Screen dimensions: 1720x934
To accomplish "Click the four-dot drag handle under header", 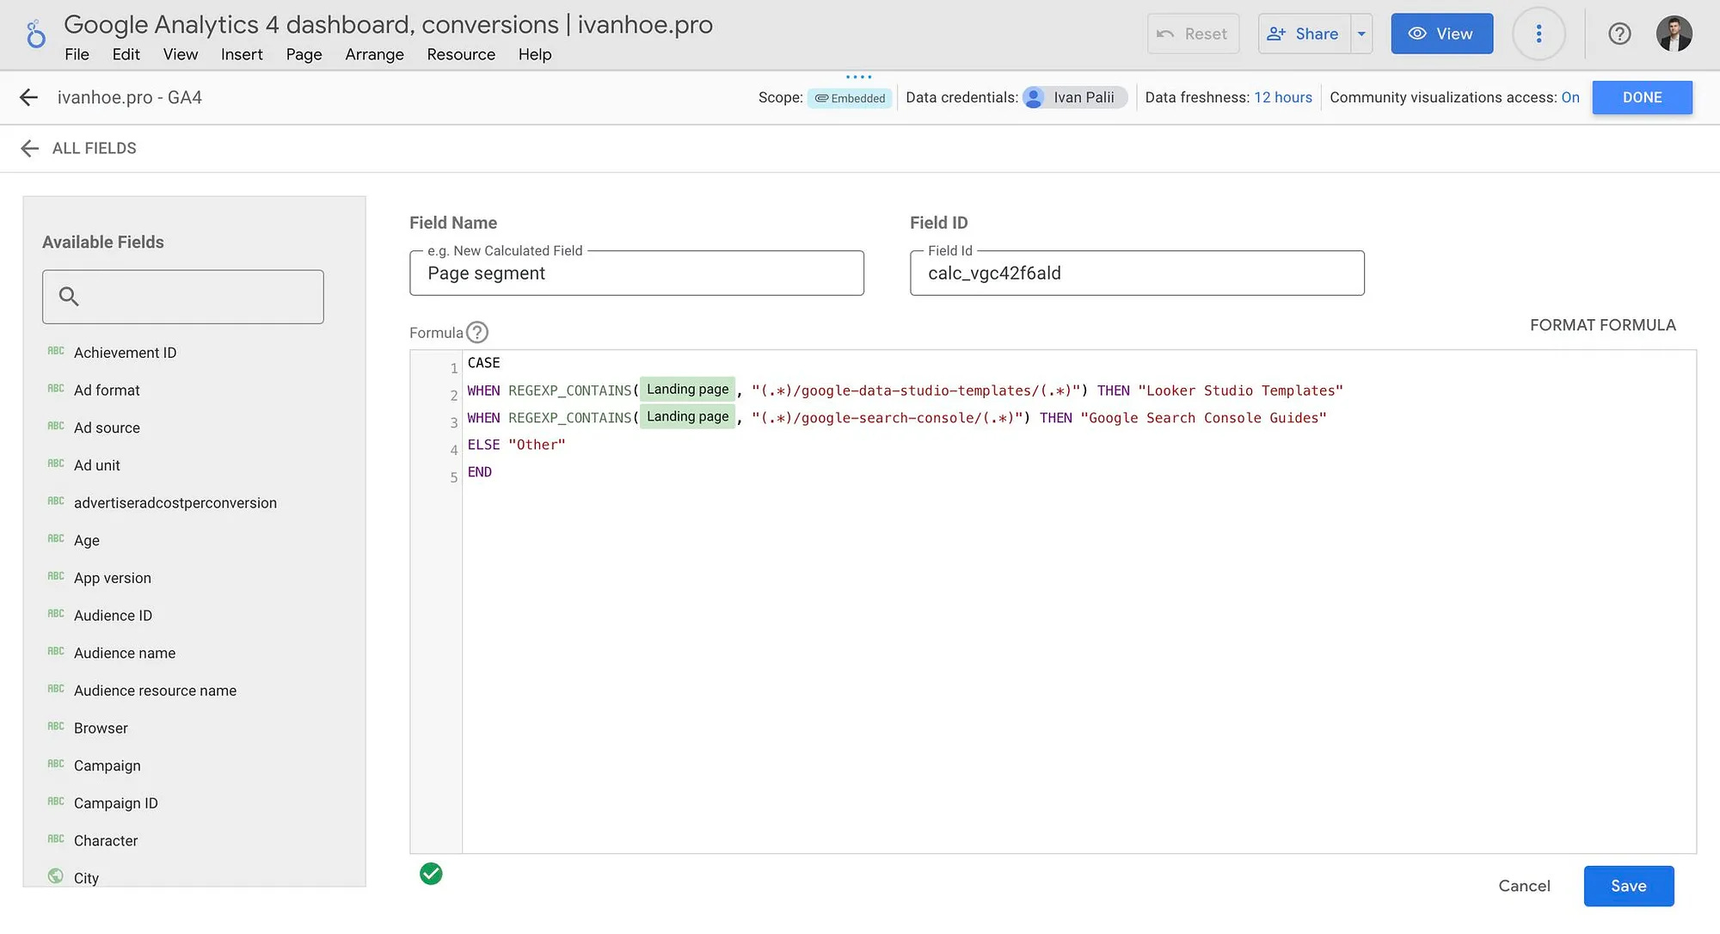I will pyautogui.click(x=858, y=77).
